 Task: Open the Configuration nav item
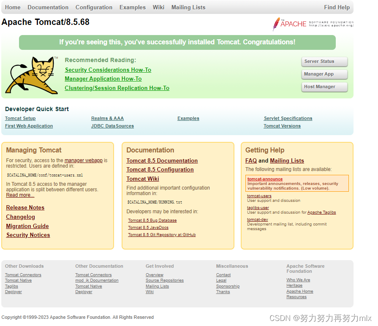click(x=94, y=8)
